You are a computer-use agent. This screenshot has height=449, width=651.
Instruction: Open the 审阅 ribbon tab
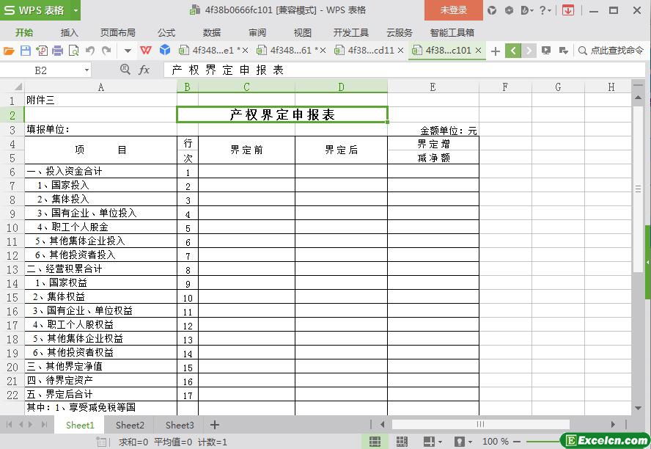coord(257,32)
